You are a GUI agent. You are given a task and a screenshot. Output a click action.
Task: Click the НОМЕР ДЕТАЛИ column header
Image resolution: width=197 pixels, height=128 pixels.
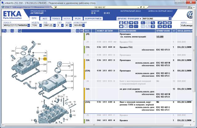(x=107, y=31)
